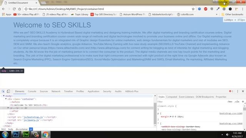Toggle :hov element state panel

tap(230, 102)
